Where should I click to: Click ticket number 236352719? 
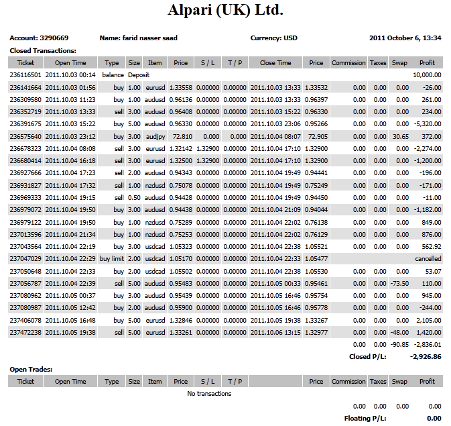tap(25, 112)
